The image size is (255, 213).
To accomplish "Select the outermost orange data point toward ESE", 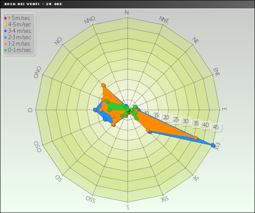I will coord(196,138).
